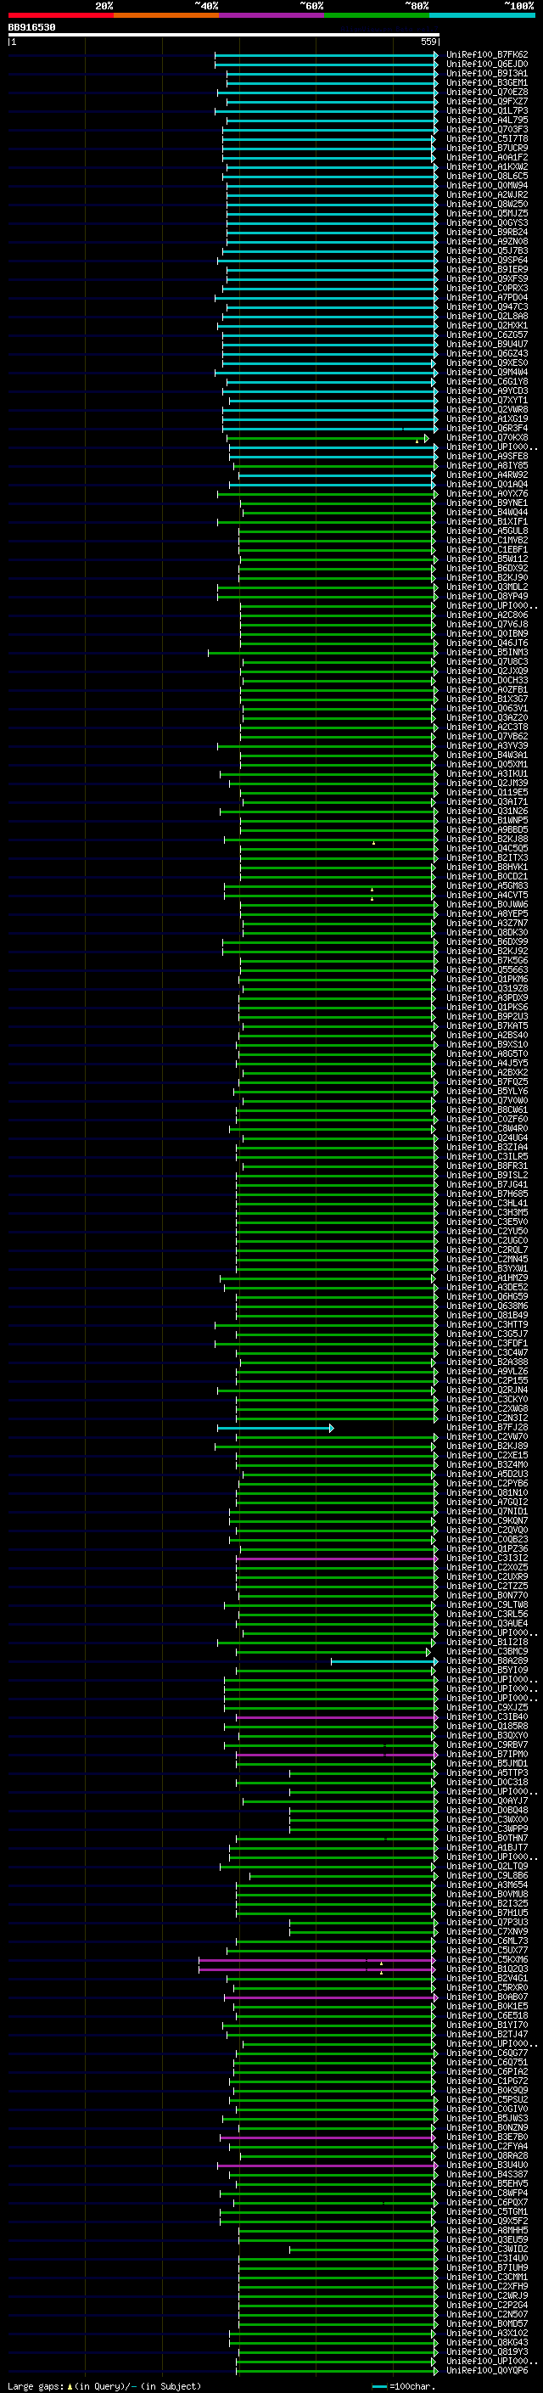
Task: Open hit UniRef100_B3GEM1
Action: pyautogui.click(x=487, y=82)
